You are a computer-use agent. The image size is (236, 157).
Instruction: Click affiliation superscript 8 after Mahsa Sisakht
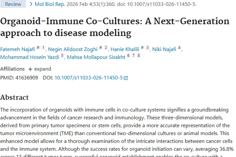point(138,56)
